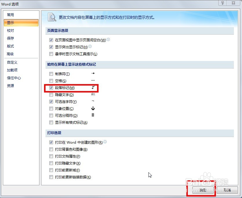This screenshot has width=242, height=198.
Task: Toggle 在页面视图中显示页面间空白 checkbox
Action: click(x=51, y=40)
